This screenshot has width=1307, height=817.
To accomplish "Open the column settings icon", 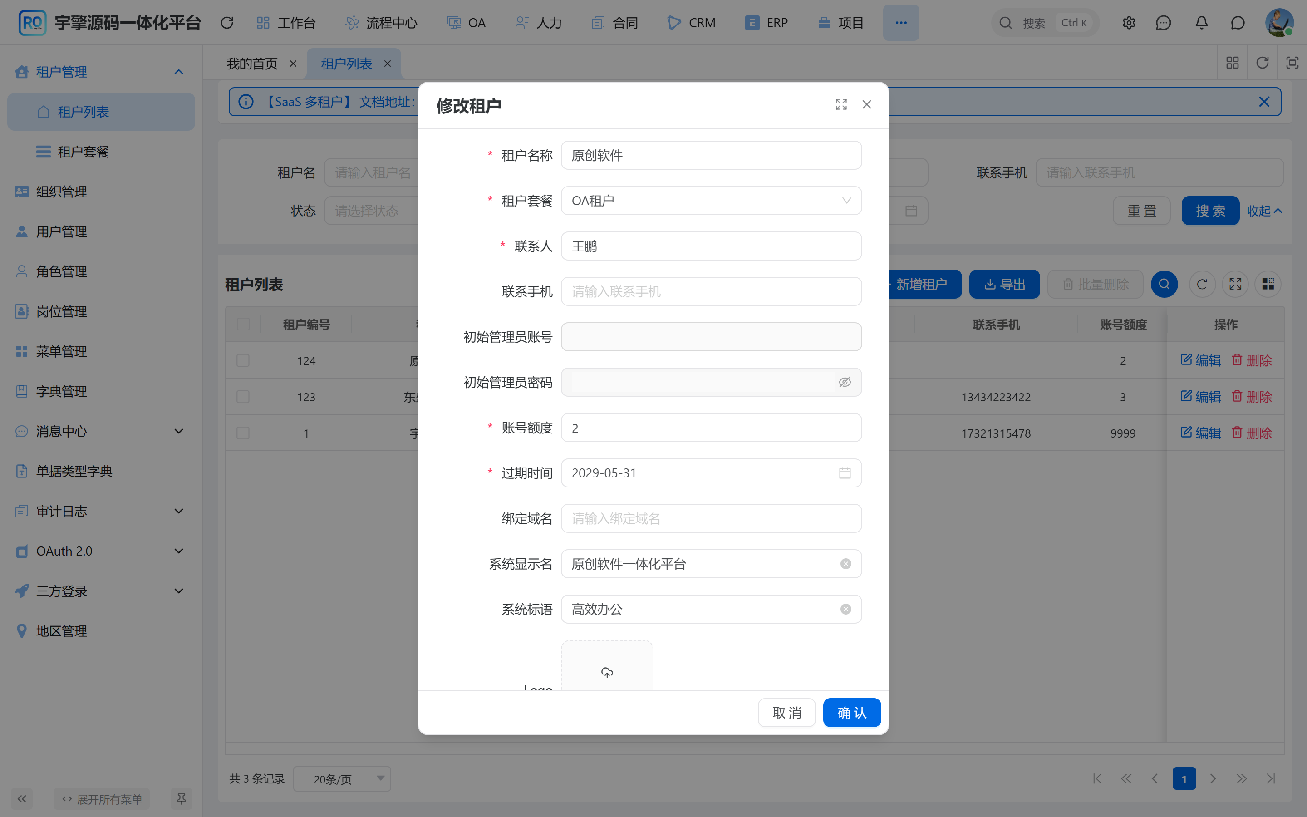I will click(x=1268, y=284).
